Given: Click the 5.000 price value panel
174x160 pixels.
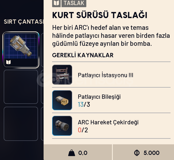Looking at the screenshot, I should [x=143, y=152].
